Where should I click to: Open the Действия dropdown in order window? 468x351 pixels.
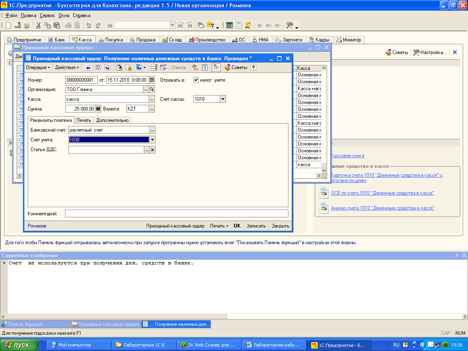coord(67,67)
